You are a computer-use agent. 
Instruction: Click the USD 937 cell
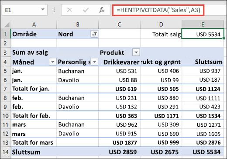tap(203, 71)
